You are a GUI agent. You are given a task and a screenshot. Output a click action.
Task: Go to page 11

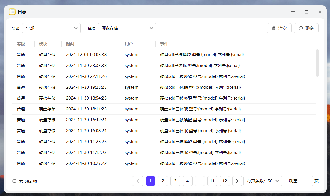212,181
